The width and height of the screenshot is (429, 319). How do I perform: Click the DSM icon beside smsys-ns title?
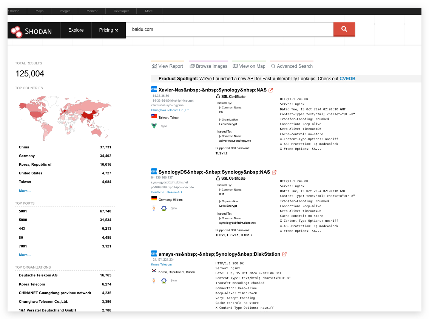click(154, 253)
